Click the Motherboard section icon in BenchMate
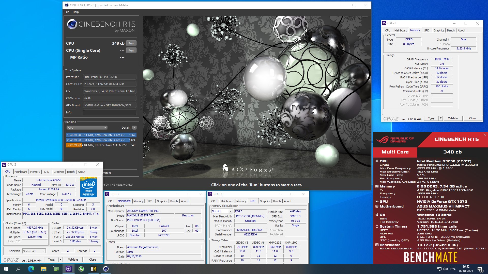The image size is (488, 274). (x=377, y=206)
